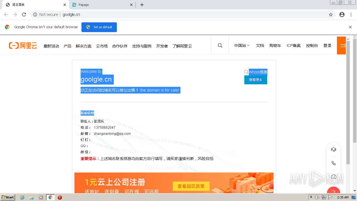The height and width of the screenshot is (201, 357).
Task: Open the 开发者 menu
Action: 162,46
